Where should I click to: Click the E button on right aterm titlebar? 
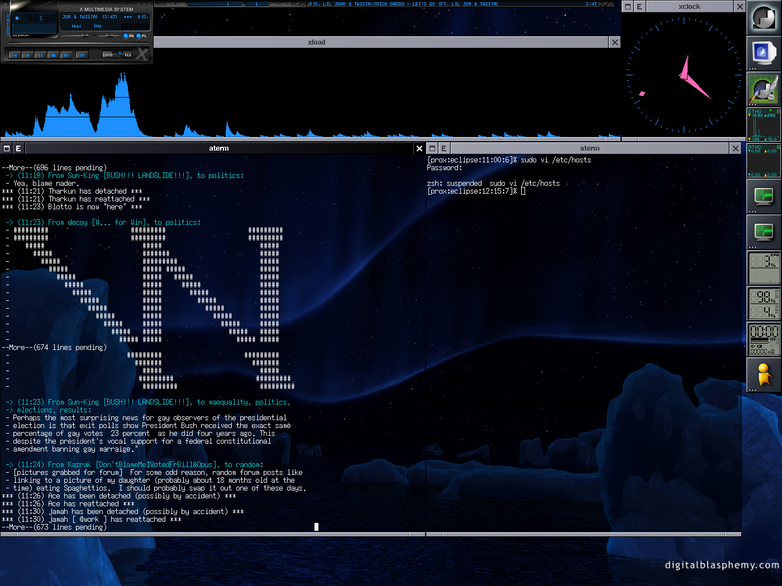444,148
